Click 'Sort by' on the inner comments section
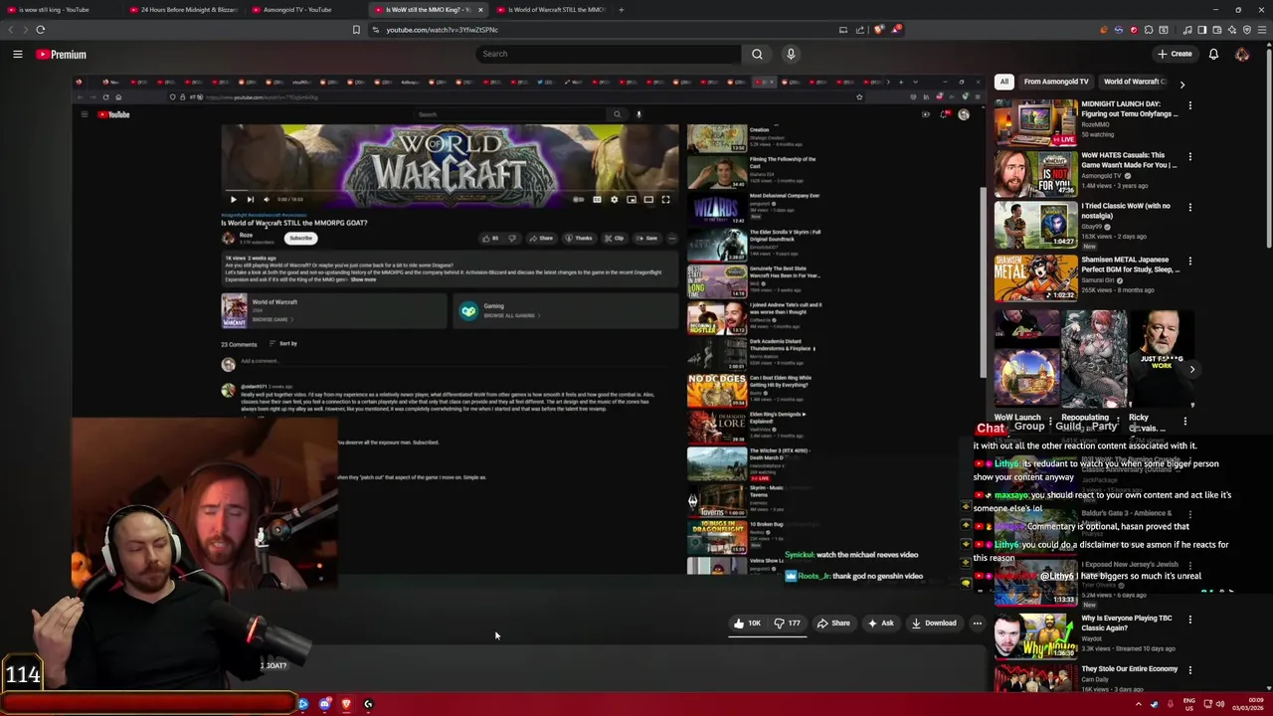The width and height of the screenshot is (1273, 716). click(x=283, y=343)
